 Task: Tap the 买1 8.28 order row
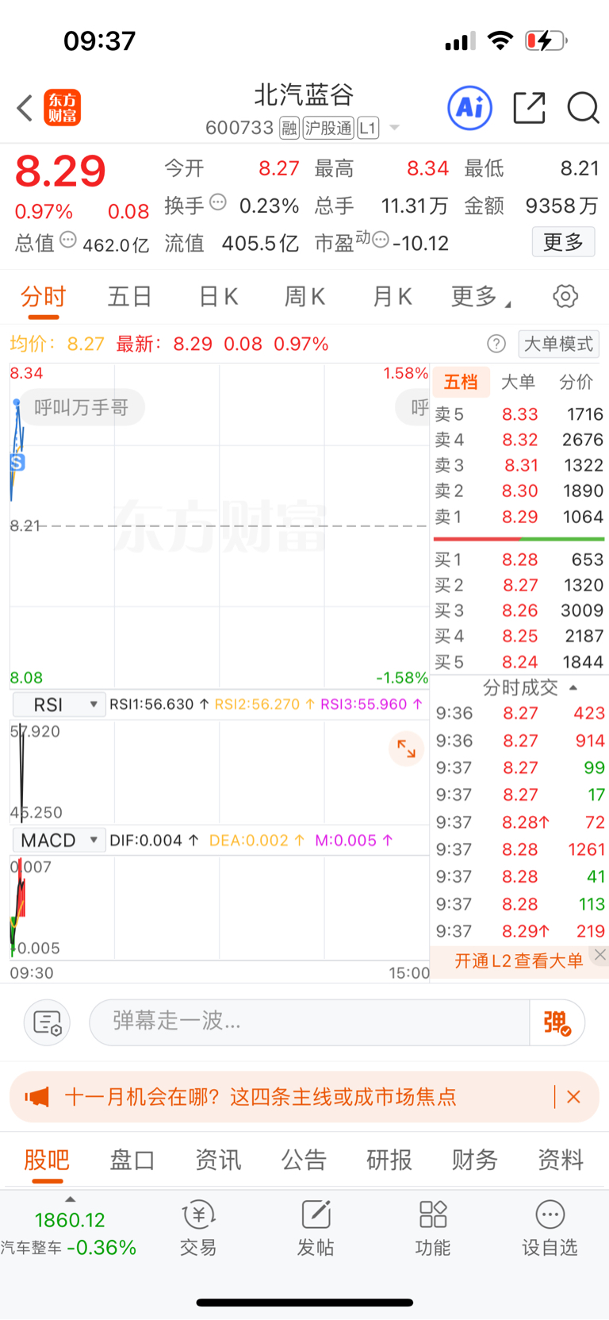click(519, 560)
